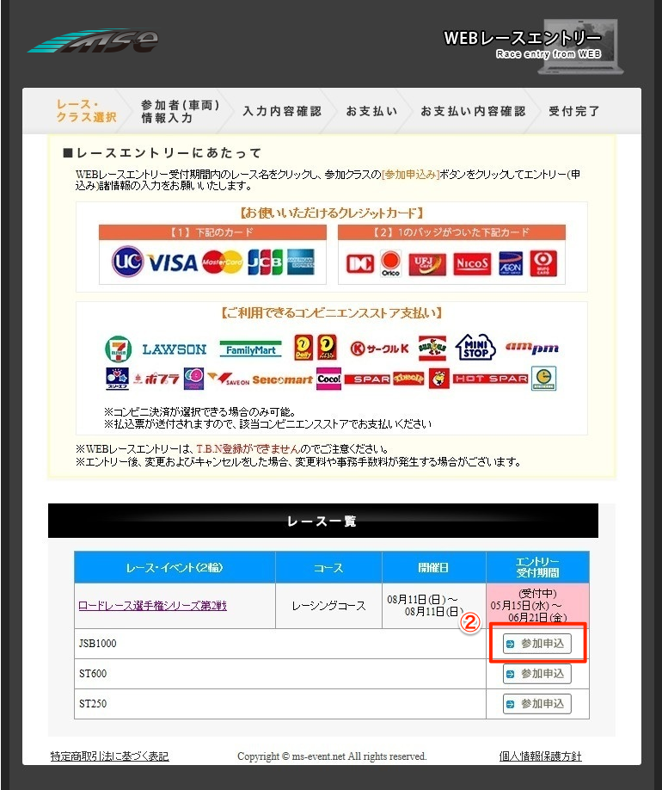Click the ポプラ store logo

click(x=156, y=379)
